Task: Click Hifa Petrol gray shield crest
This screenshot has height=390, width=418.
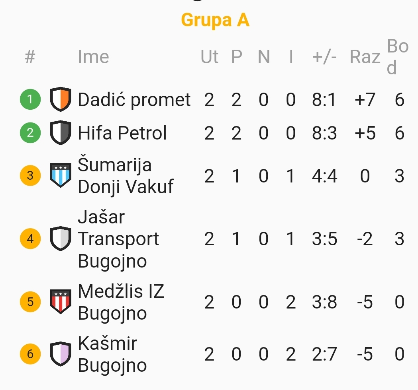Action: tap(61, 133)
